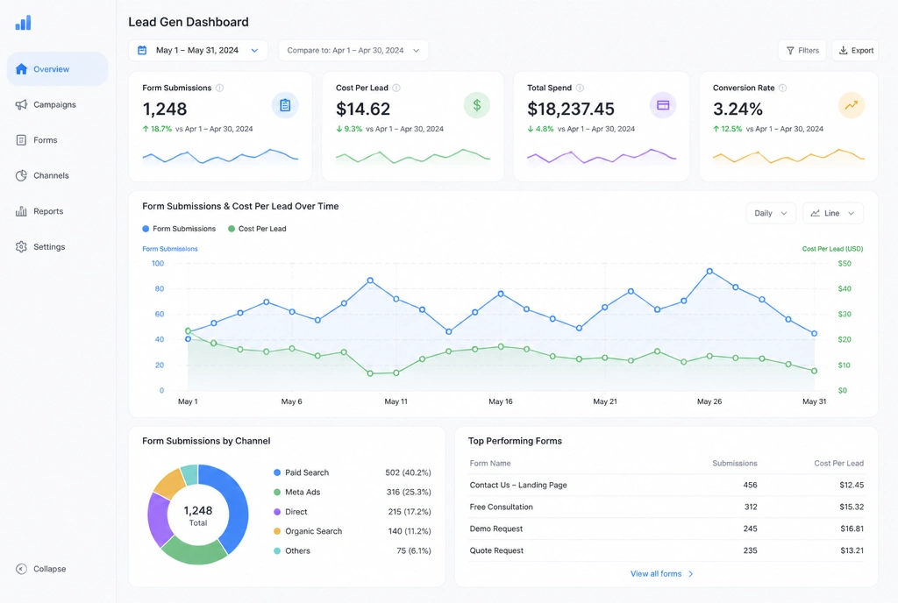Click the Campaigns megaphone icon
The height and width of the screenshot is (603, 898).
(21, 104)
